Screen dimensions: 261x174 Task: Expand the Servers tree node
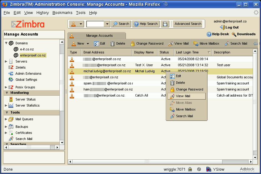[x=6, y=61]
